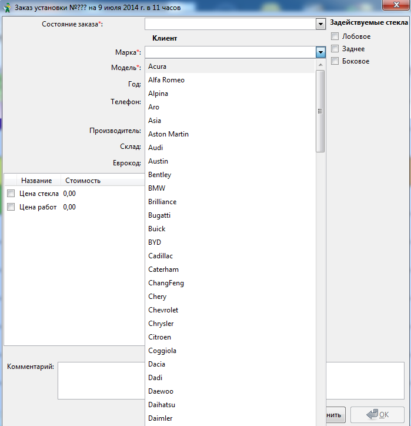Click the Цена стекла cost value 0,00
Screen dimensions: 411x426
69,194
